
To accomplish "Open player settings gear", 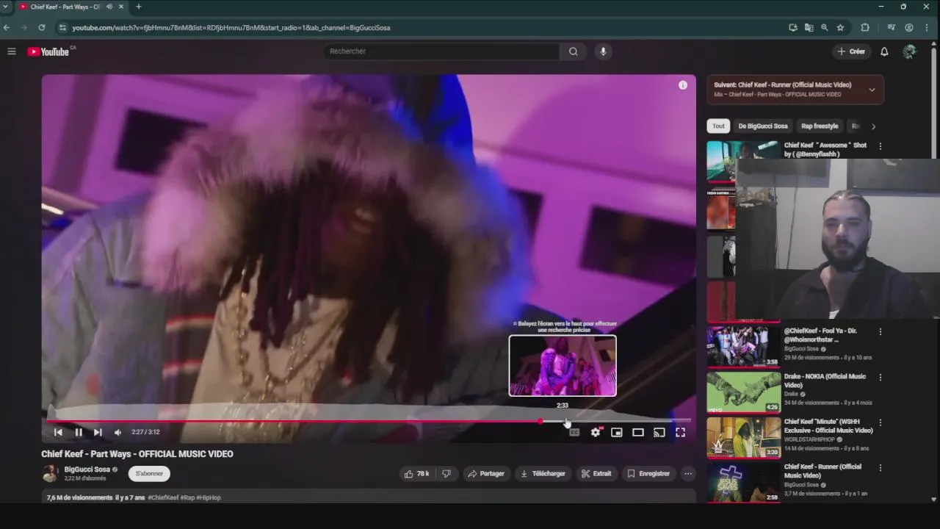I will coord(596,432).
